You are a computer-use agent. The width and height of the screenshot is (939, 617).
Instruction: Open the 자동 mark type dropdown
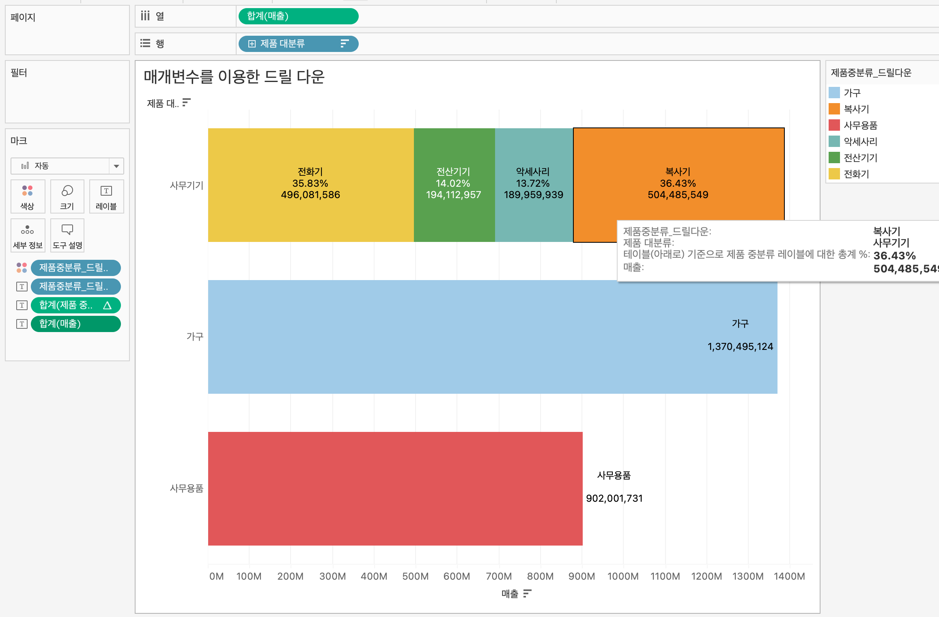[x=116, y=166]
